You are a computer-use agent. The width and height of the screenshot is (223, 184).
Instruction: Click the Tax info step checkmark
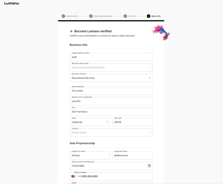(x=125, y=16)
